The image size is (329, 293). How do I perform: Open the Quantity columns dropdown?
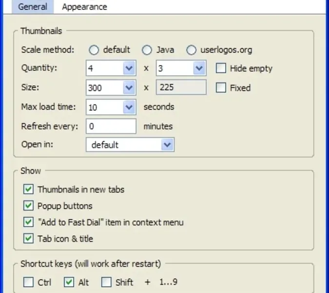click(129, 68)
